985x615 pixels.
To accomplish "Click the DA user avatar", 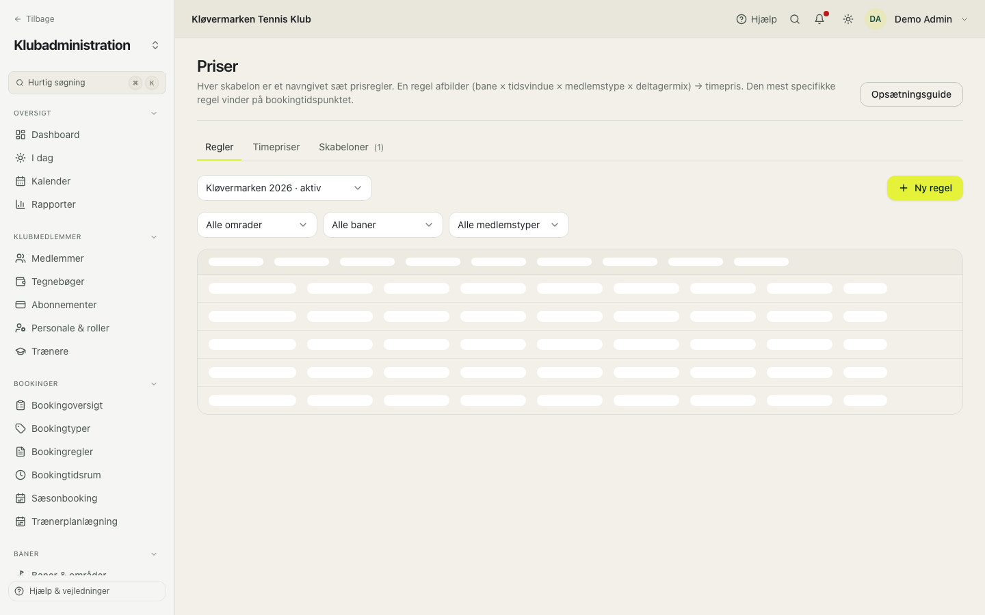I will pos(876,19).
